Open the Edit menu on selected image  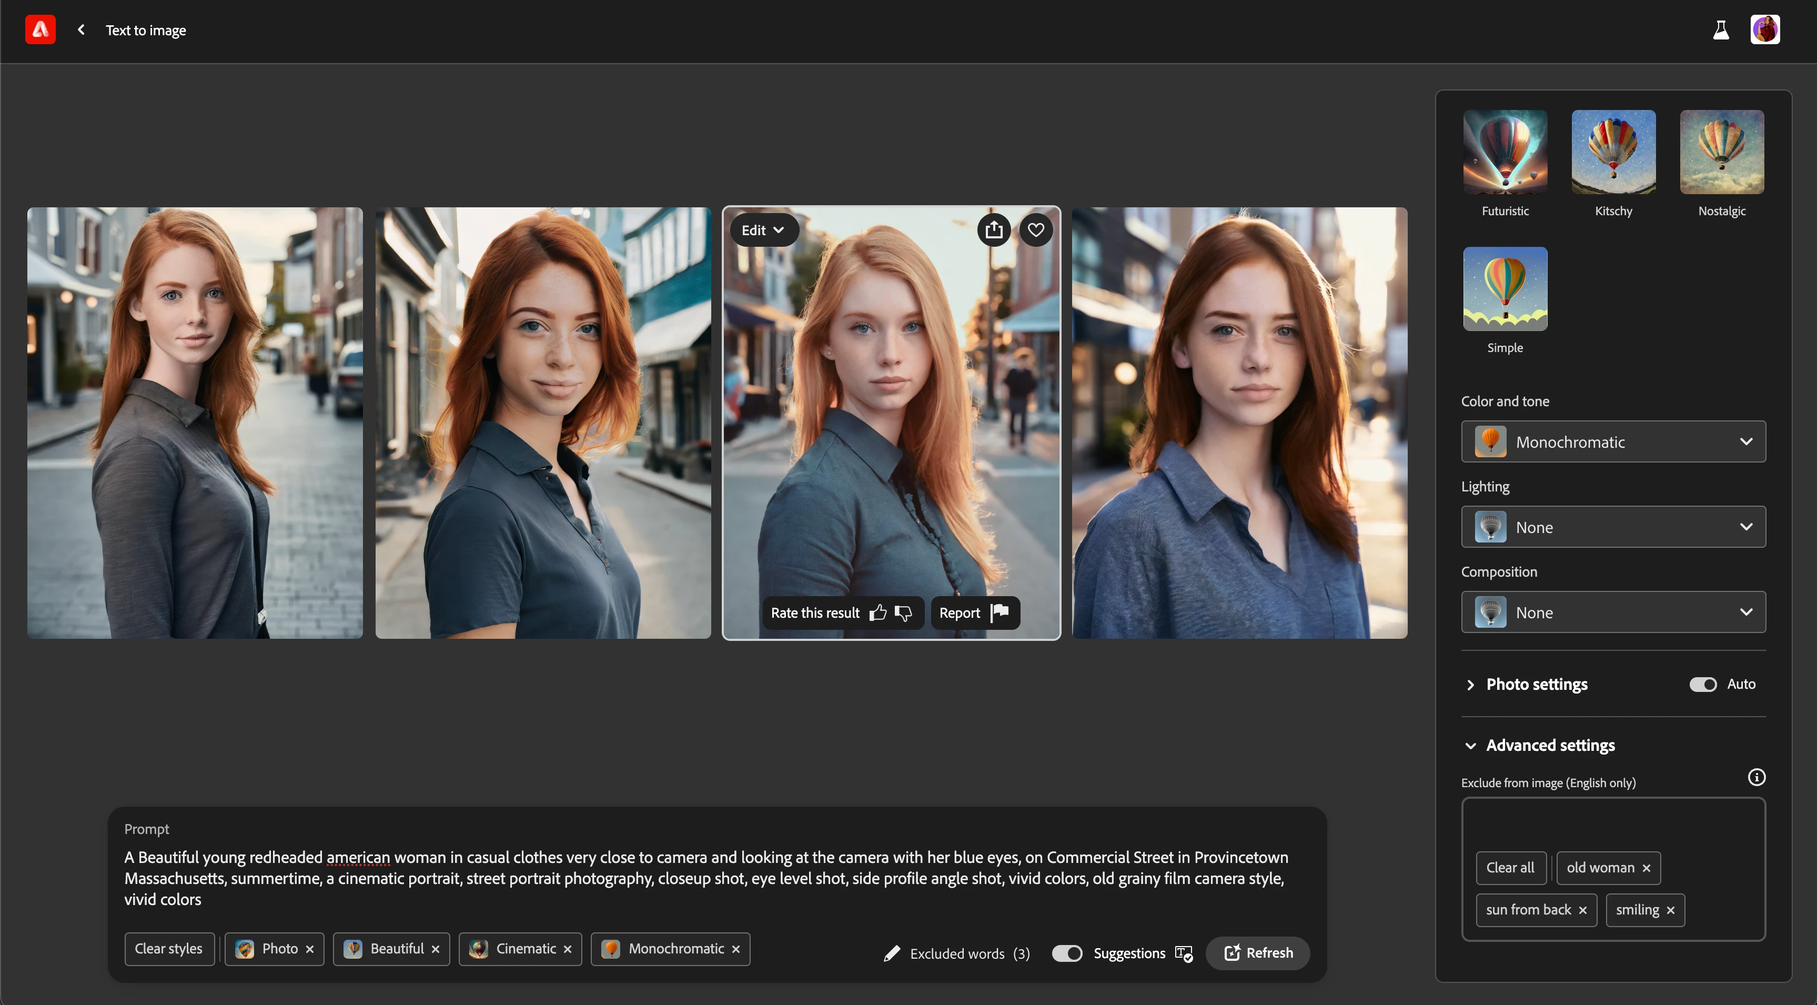click(763, 230)
